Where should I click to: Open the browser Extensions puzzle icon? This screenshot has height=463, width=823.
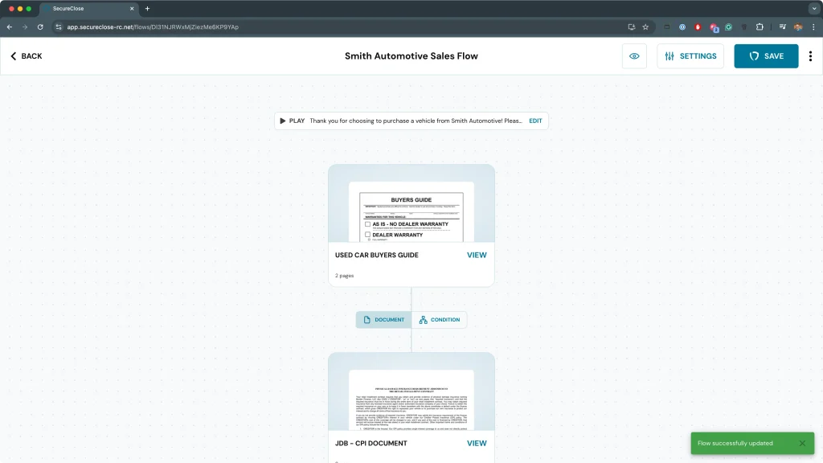tap(760, 27)
